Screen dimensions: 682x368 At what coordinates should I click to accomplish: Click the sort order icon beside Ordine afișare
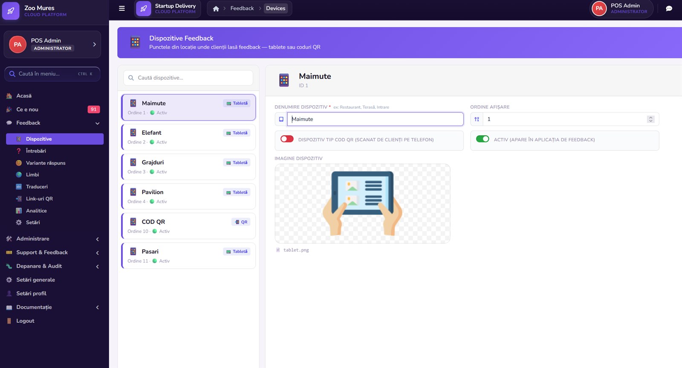(x=477, y=119)
